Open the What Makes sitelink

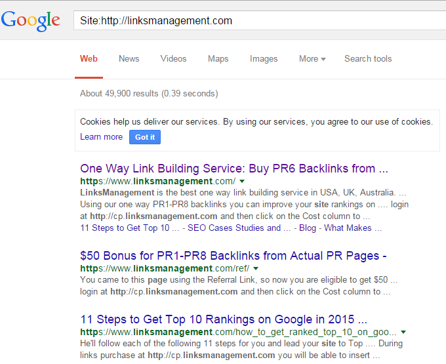coord(353,228)
